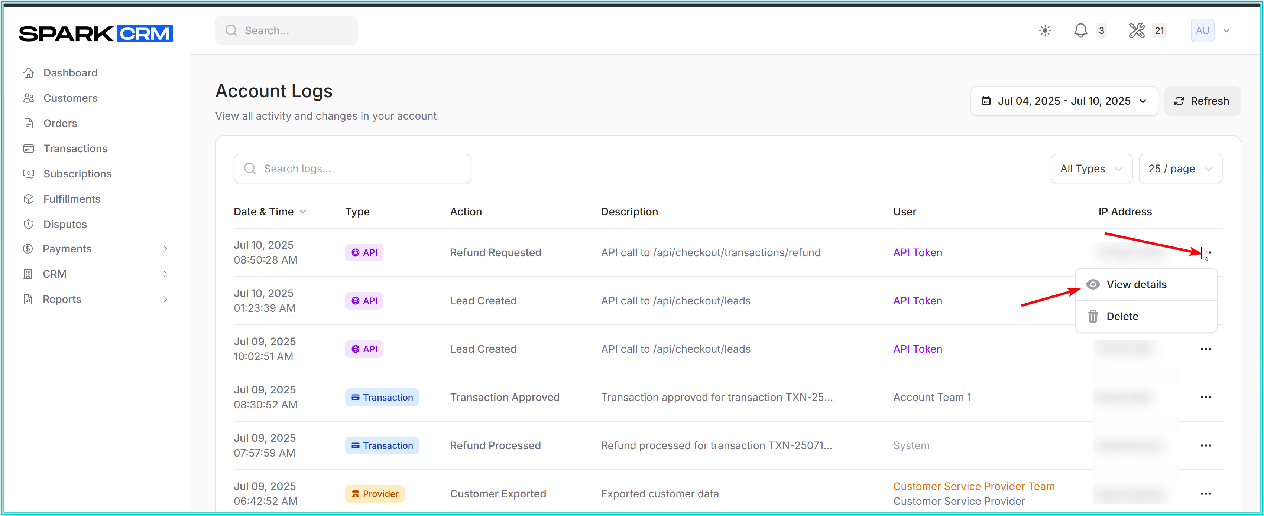The image size is (1264, 516).
Task: Open the All Types filter dropdown
Action: click(1091, 169)
